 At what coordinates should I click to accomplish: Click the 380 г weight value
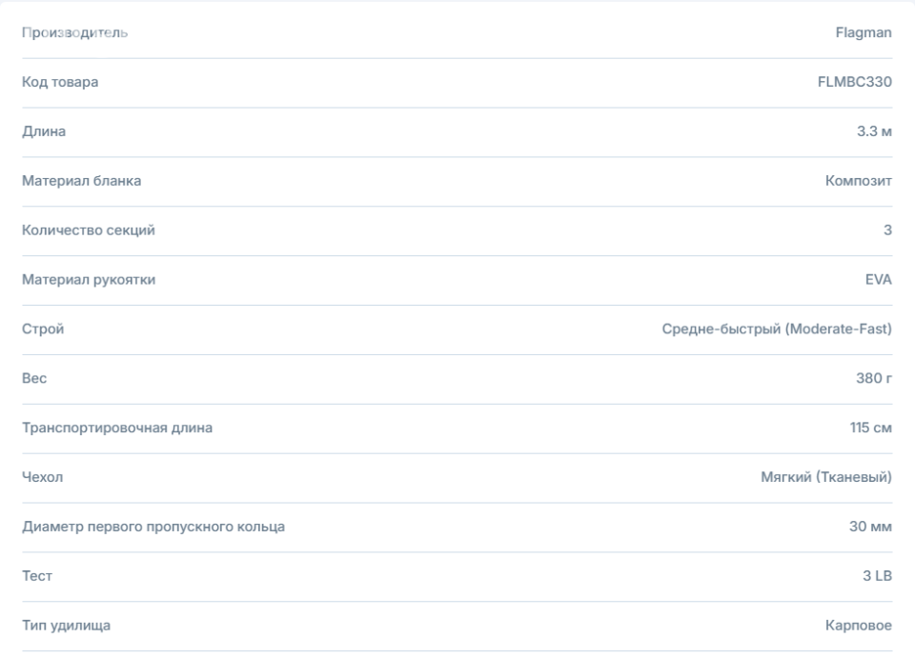pos(874,378)
